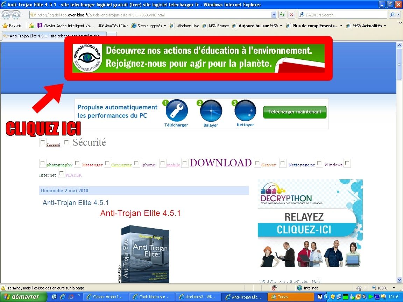Image resolution: width=403 pixels, height=302 pixels.
Task: Open the Nettoyage pc category link
Action: pyautogui.click(x=302, y=165)
